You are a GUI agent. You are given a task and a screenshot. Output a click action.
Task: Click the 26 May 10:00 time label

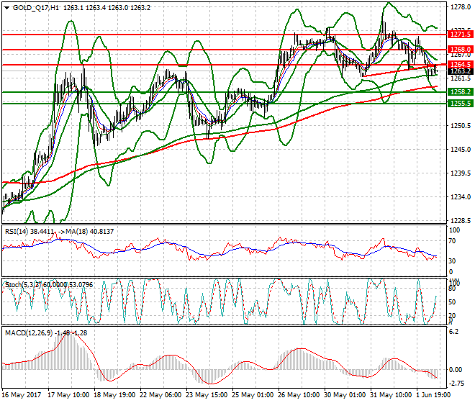(299, 395)
